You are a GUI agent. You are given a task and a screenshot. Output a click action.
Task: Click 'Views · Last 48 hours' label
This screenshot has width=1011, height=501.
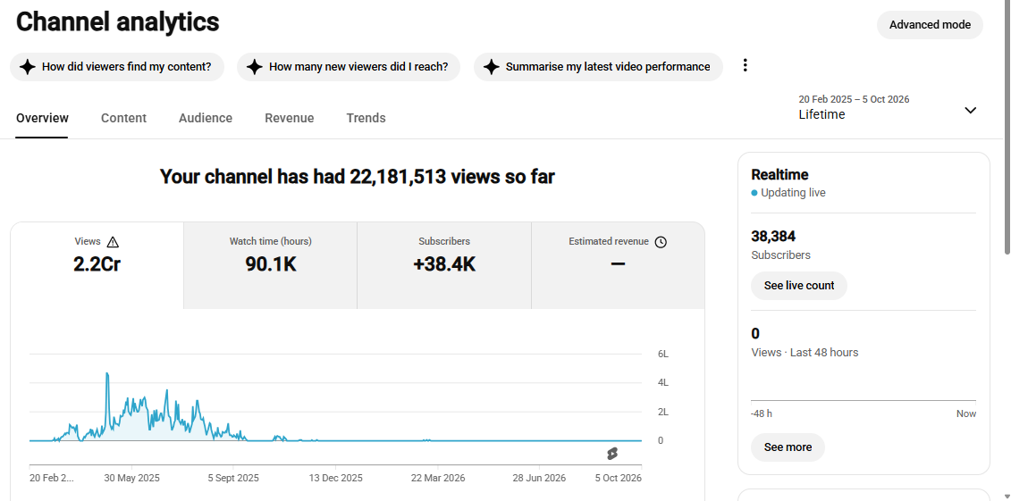coord(805,352)
